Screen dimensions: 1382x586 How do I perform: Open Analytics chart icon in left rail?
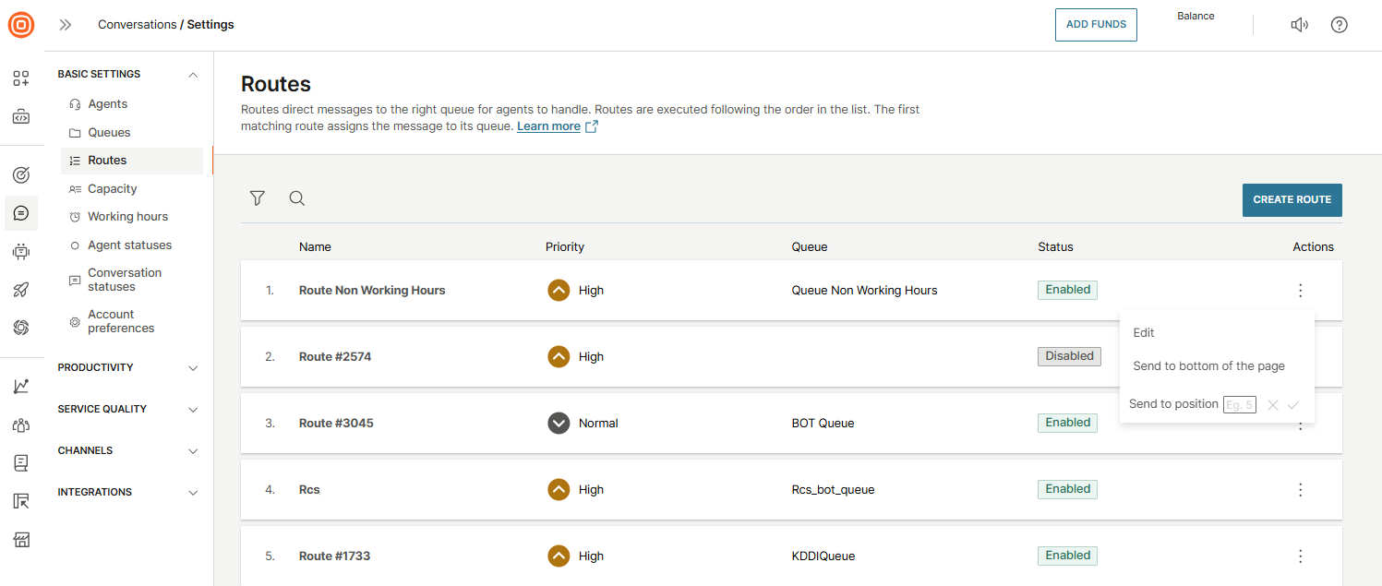(21, 387)
